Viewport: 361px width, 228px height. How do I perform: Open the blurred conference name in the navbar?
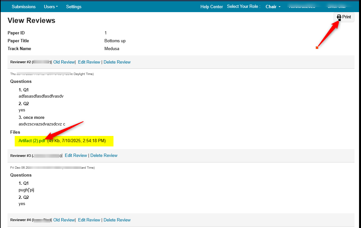(302, 7)
